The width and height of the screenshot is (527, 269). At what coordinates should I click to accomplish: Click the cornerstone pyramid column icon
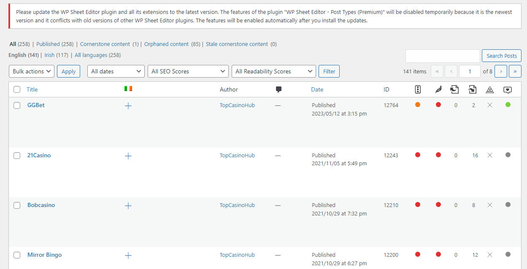coord(490,89)
